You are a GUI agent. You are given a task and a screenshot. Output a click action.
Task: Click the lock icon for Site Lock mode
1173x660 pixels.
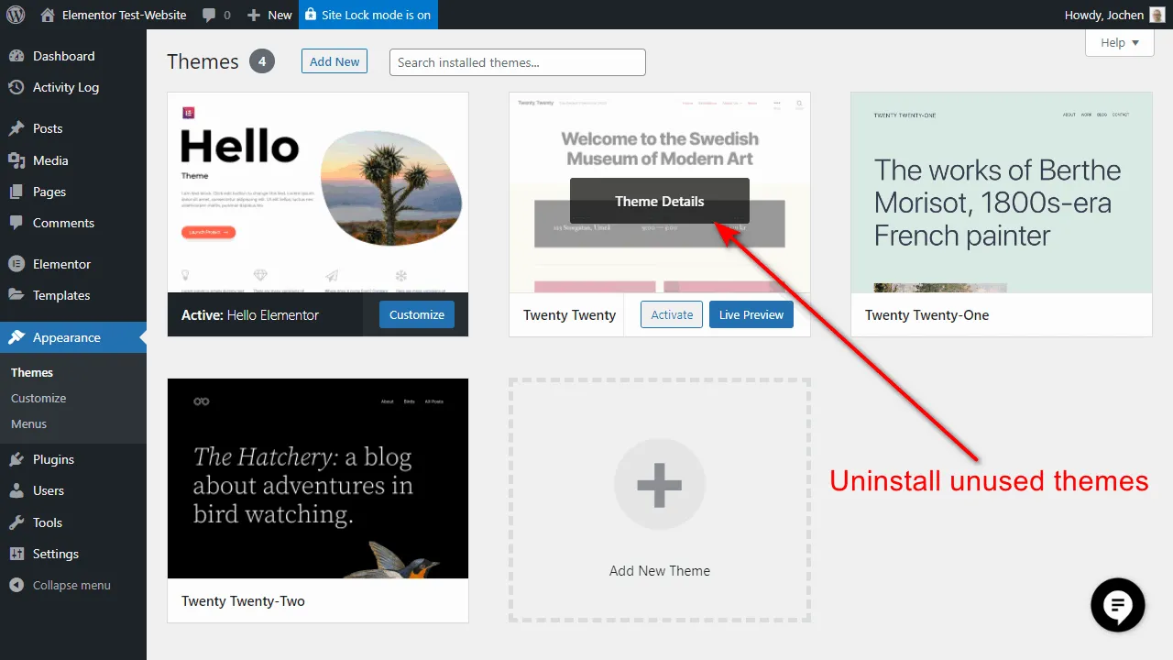coord(311,15)
